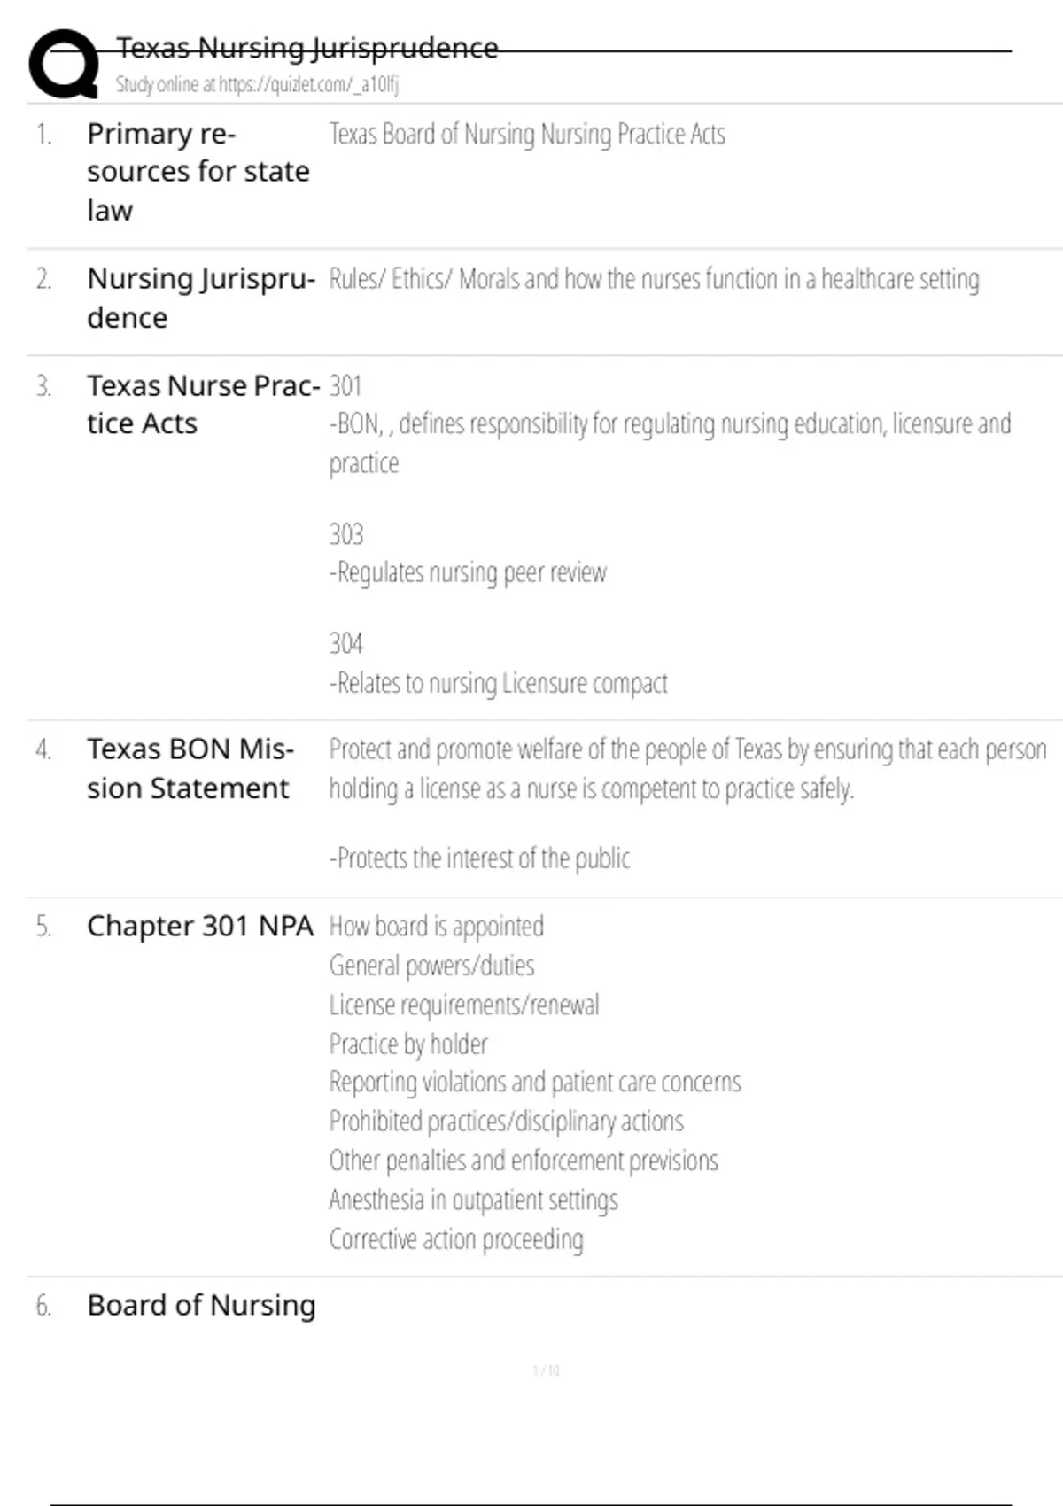Click the page number indicator 1/10
Screen dimensions: 1063x1506
tap(546, 1370)
